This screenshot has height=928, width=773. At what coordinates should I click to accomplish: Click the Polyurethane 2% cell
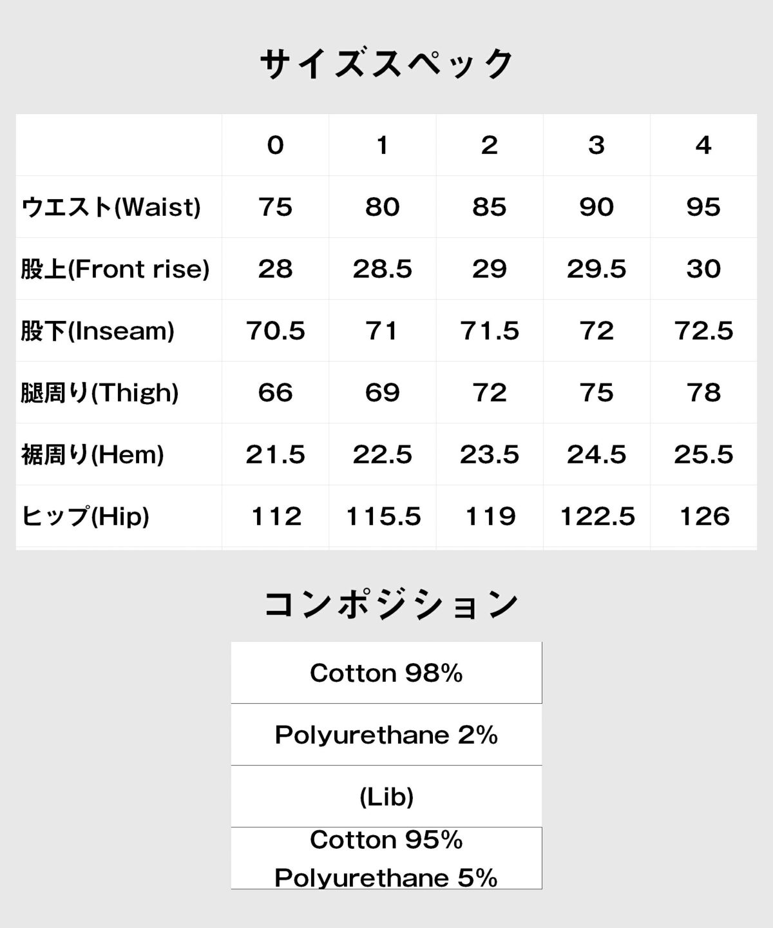pyautogui.click(x=386, y=735)
